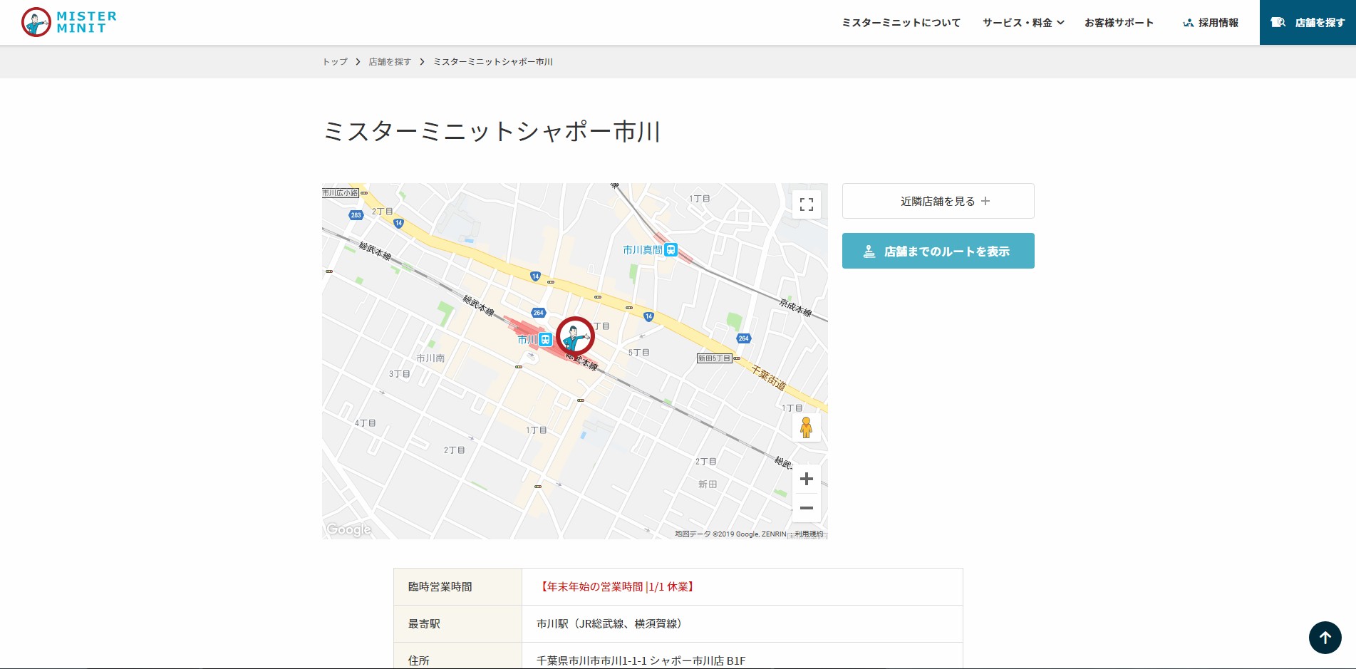Click the 採用情報 people icon
The width and height of the screenshot is (1356, 669).
pyautogui.click(x=1188, y=23)
